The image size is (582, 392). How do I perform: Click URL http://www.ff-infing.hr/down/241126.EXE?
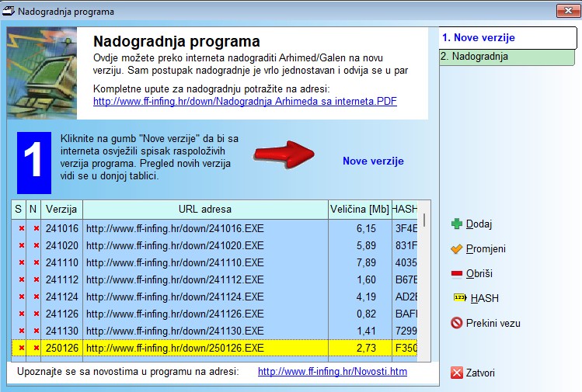[175, 314]
